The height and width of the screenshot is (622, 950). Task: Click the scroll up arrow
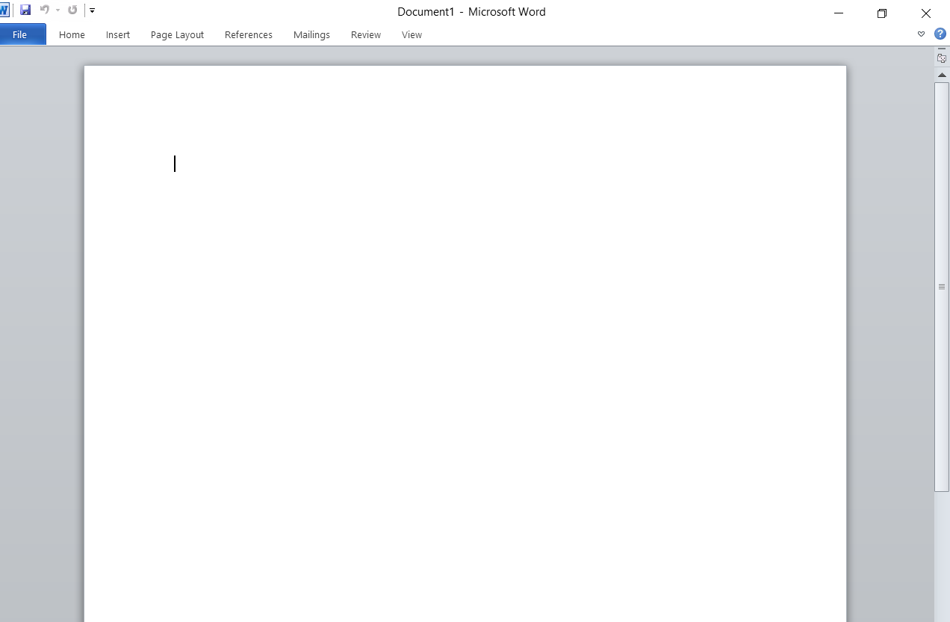pyautogui.click(x=942, y=75)
